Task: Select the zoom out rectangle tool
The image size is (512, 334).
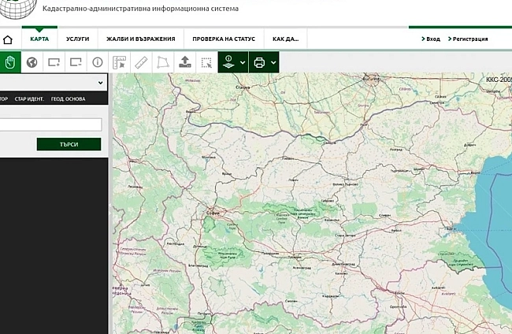Action: coord(76,61)
